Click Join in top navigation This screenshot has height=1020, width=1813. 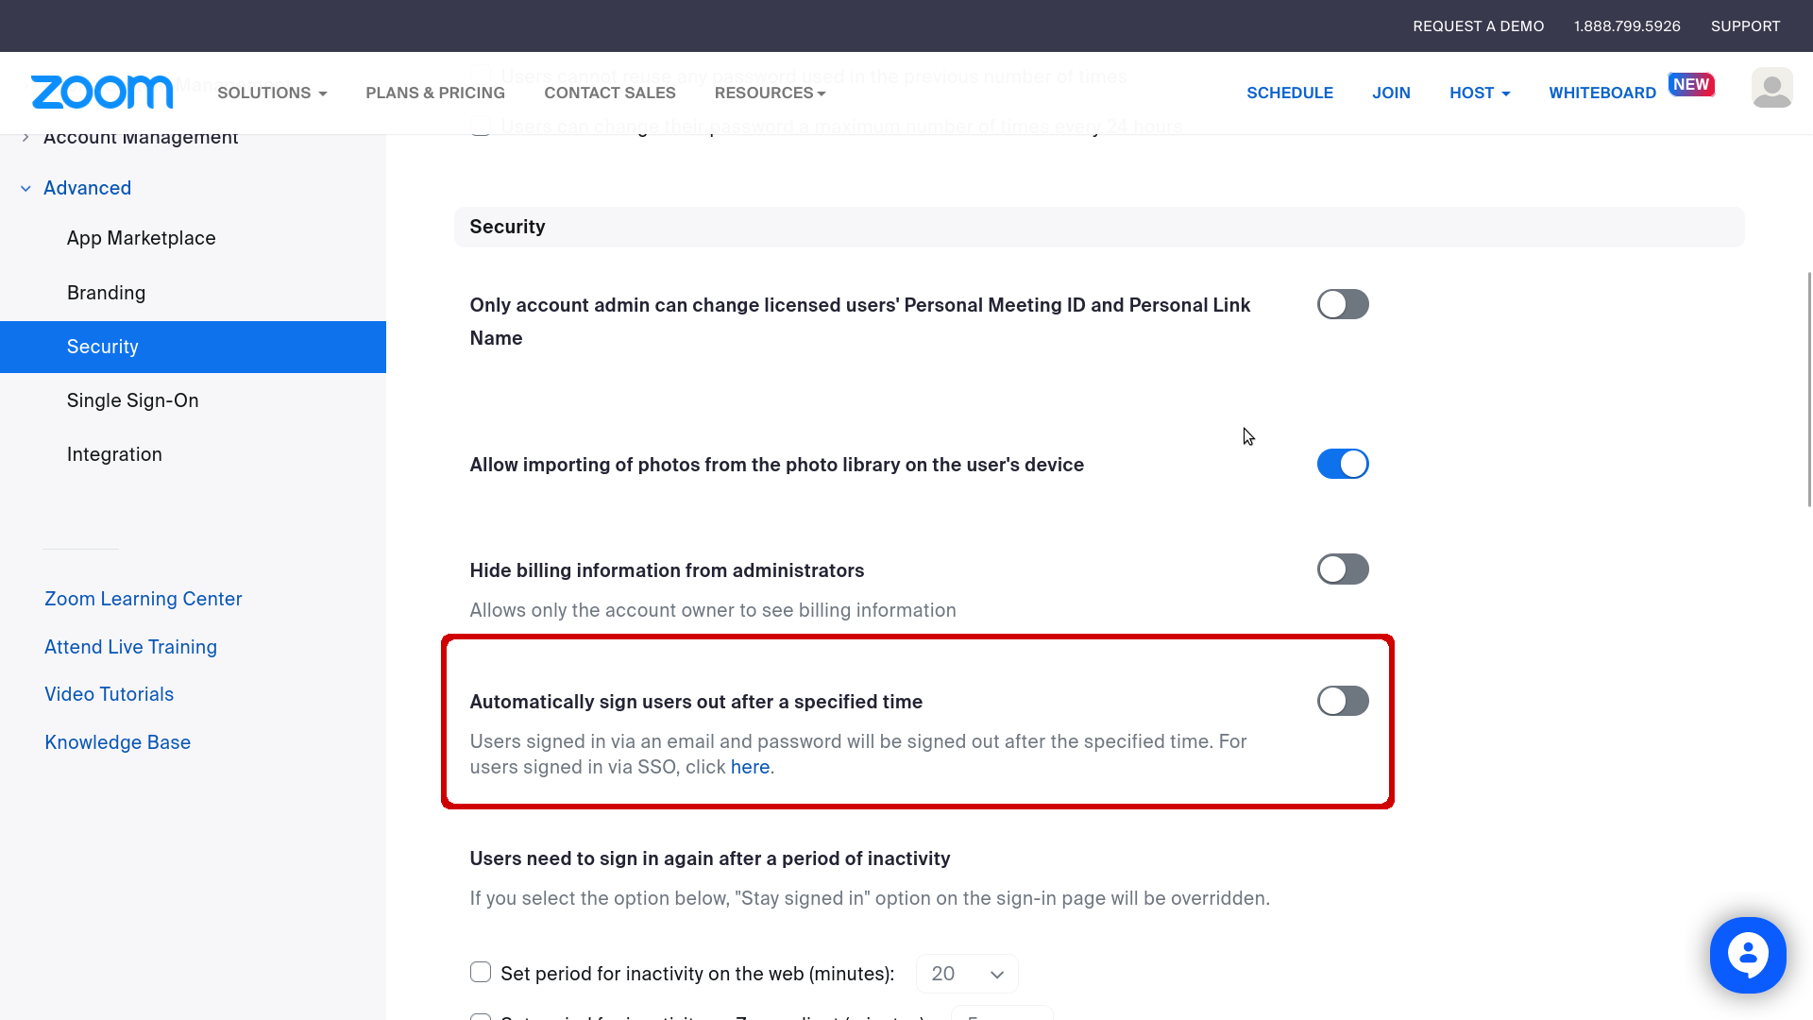[1391, 93]
